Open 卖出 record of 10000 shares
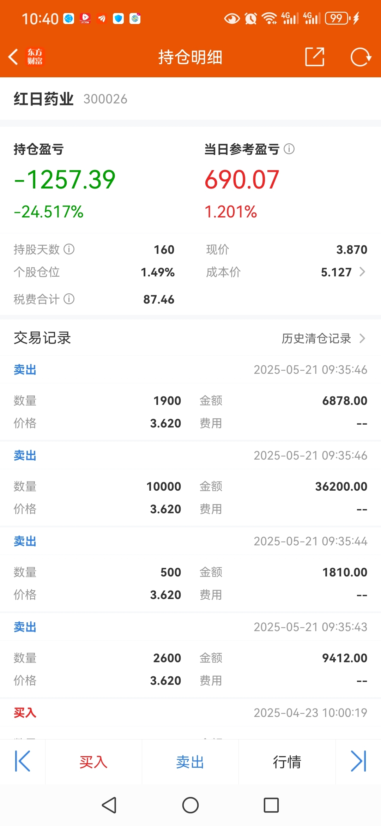The height and width of the screenshot is (826, 381). coord(190,484)
